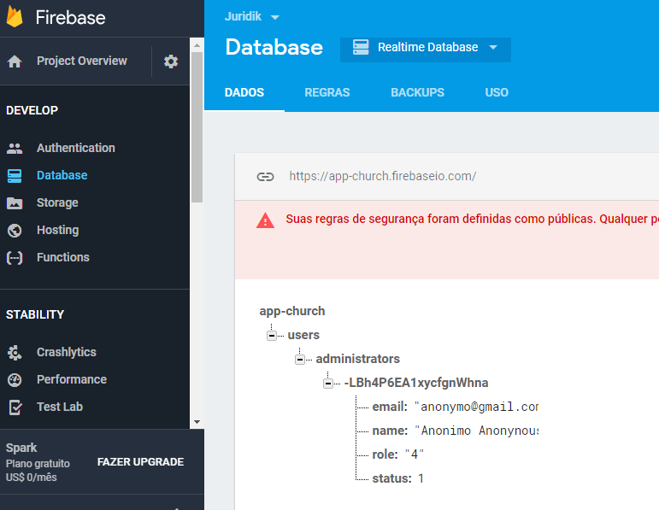Image resolution: width=659 pixels, height=510 pixels.
Task: Click the Realtime Database stack icon
Action: point(361,47)
